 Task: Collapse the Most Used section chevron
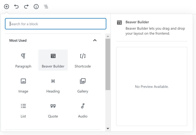coord(95,40)
